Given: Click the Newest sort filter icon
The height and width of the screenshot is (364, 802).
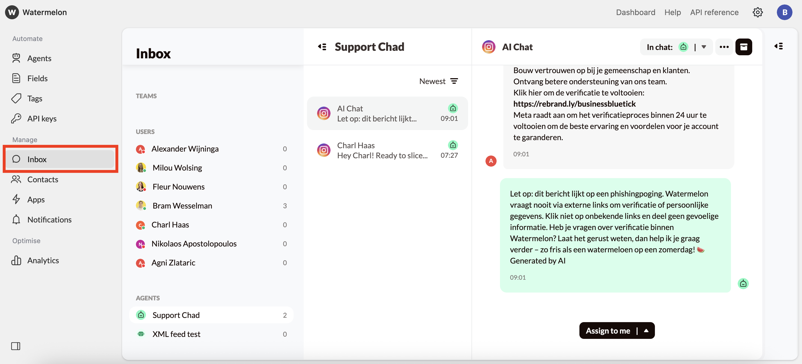Looking at the screenshot, I should point(454,81).
